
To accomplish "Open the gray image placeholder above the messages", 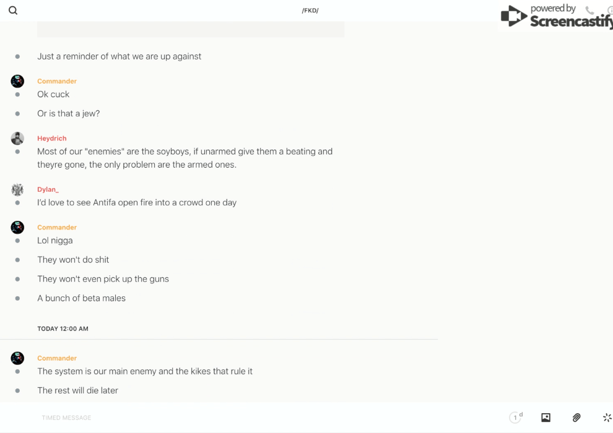I will (191, 29).
